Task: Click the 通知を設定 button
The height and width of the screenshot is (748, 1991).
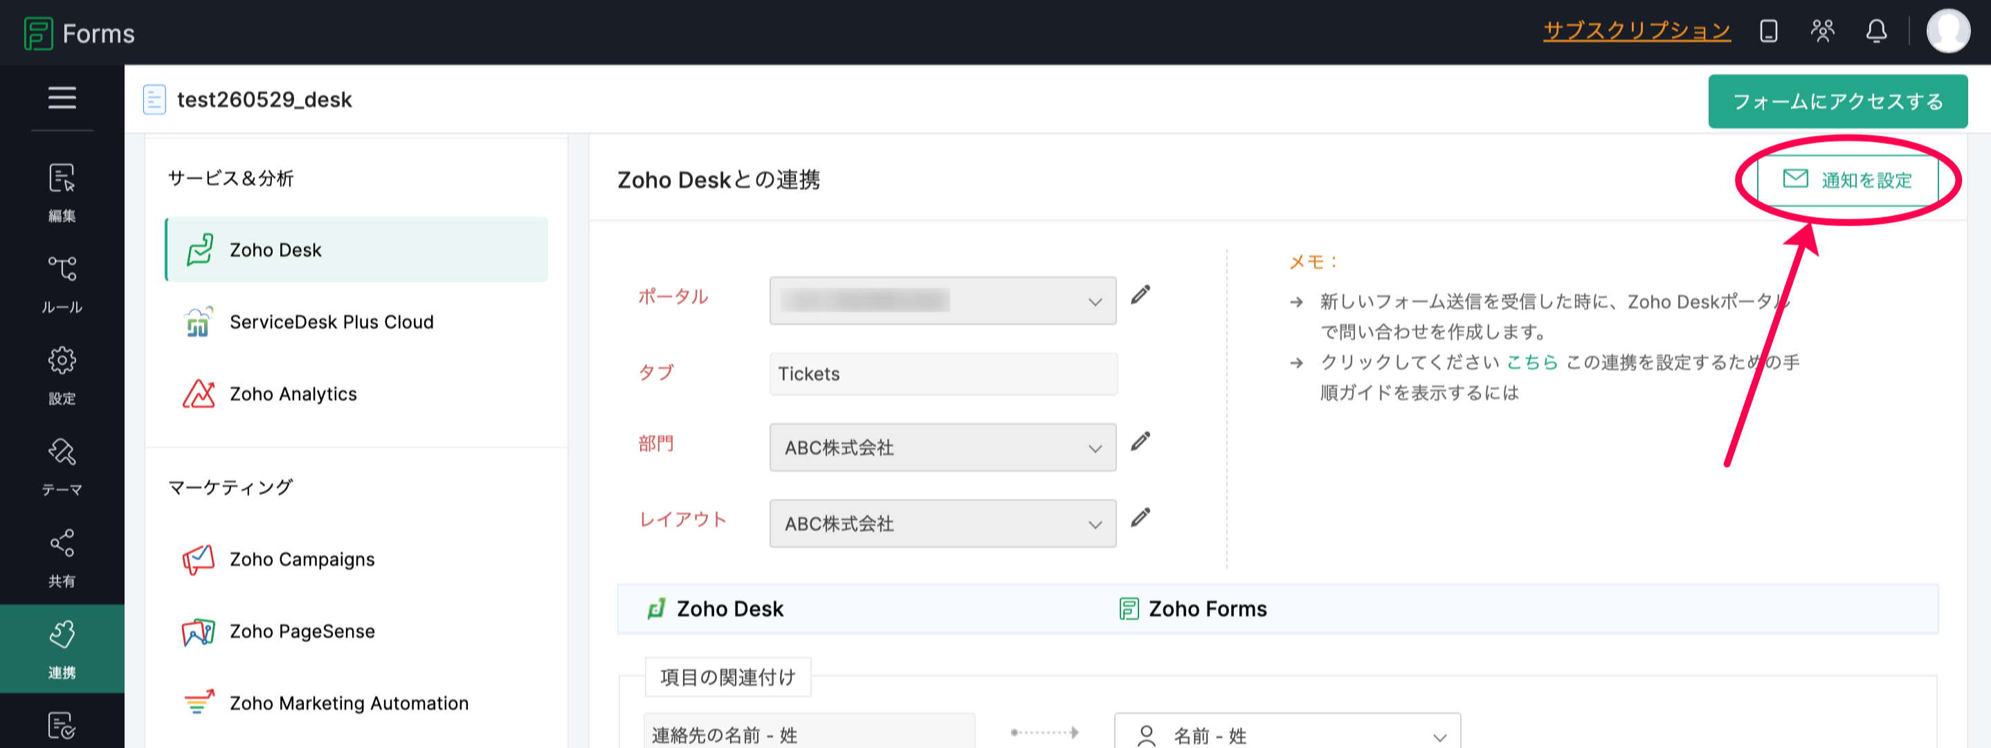Action: click(1847, 180)
